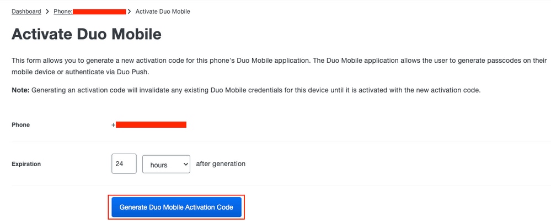Focus the Expiration number field showing 24
This screenshot has height=224, width=551.
(x=124, y=164)
